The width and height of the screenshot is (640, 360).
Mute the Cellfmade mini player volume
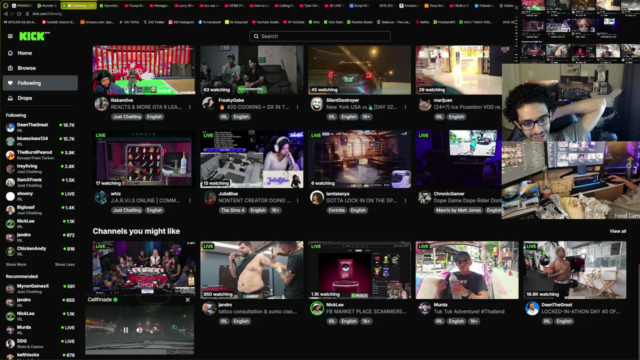click(x=139, y=330)
